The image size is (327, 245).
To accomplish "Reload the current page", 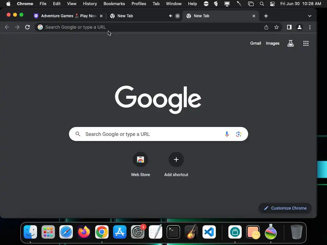I will click(27, 27).
